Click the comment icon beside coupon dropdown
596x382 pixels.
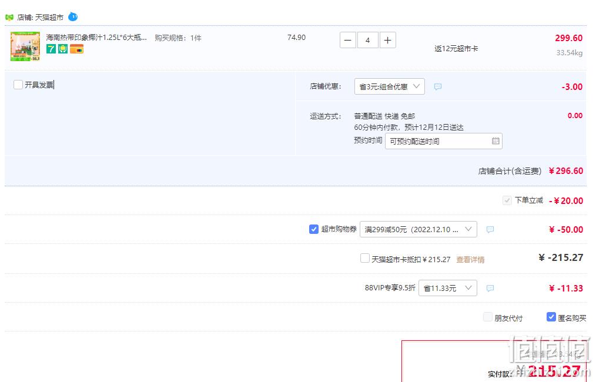(x=490, y=230)
